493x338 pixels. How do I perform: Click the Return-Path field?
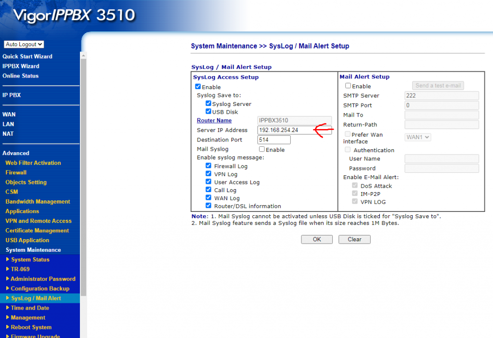click(x=442, y=125)
